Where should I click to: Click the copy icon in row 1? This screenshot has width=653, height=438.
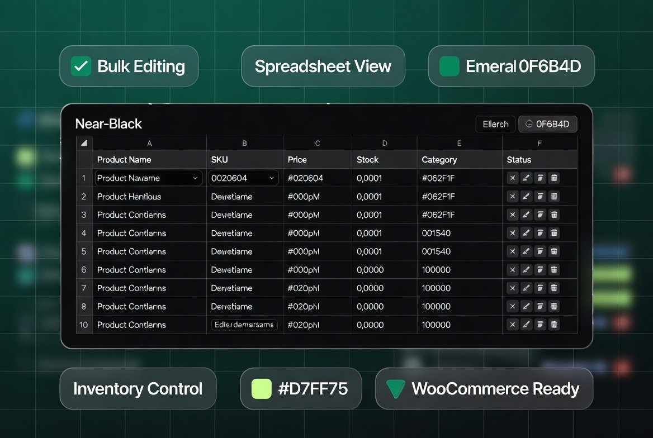(540, 178)
